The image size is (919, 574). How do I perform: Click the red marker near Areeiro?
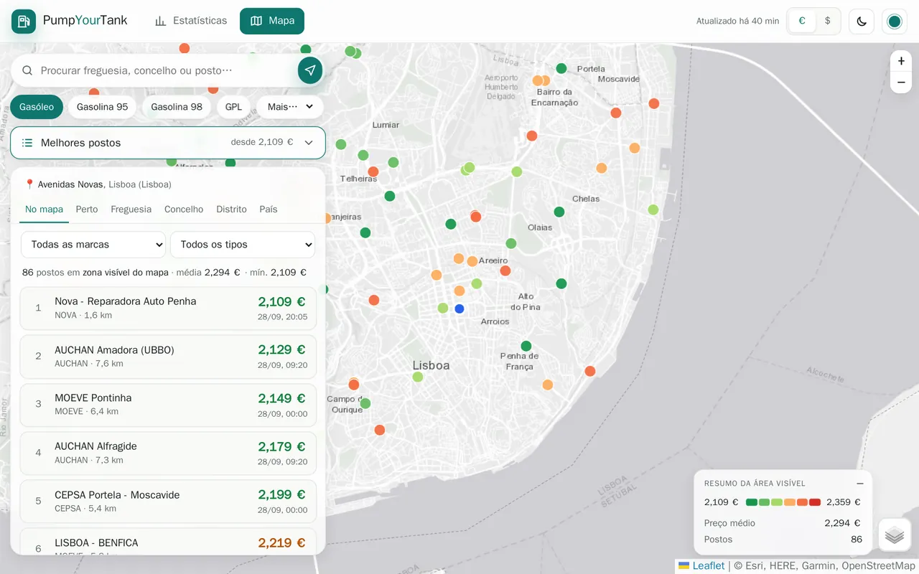coord(505,270)
